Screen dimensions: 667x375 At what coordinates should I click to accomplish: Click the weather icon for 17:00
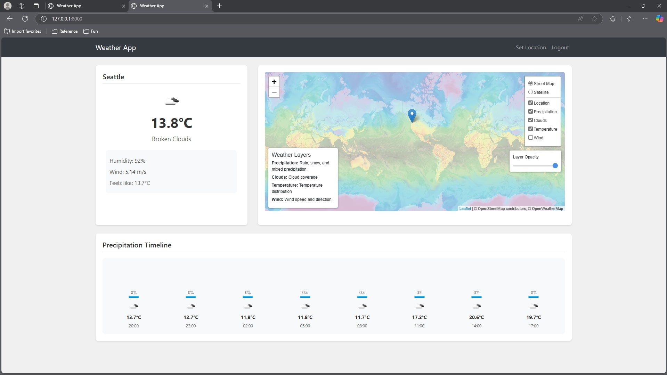pyautogui.click(x=534, y=306)
